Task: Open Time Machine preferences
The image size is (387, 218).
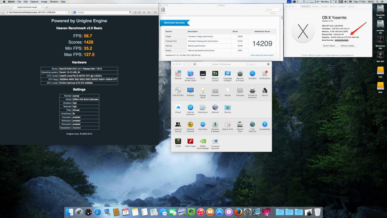Action: tap(252, 126)
